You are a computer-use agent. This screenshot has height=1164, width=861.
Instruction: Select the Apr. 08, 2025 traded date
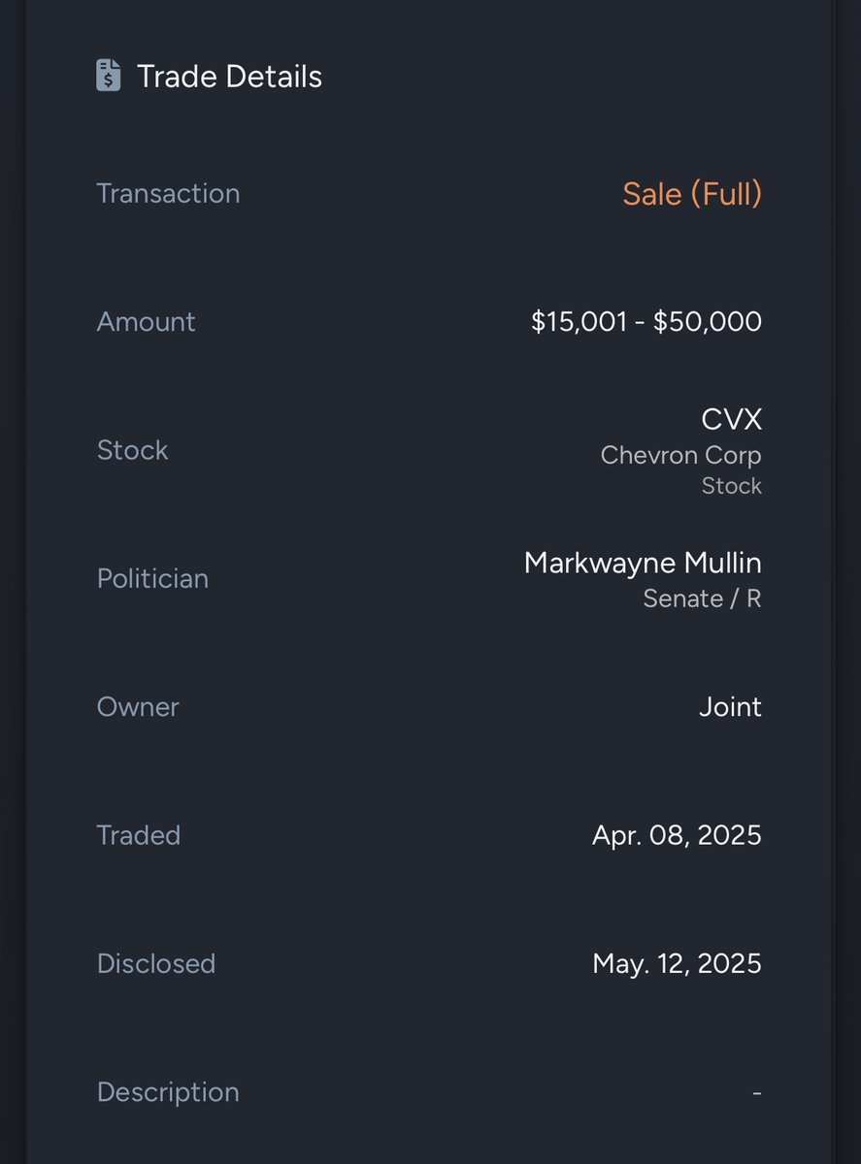coord(677,835)
